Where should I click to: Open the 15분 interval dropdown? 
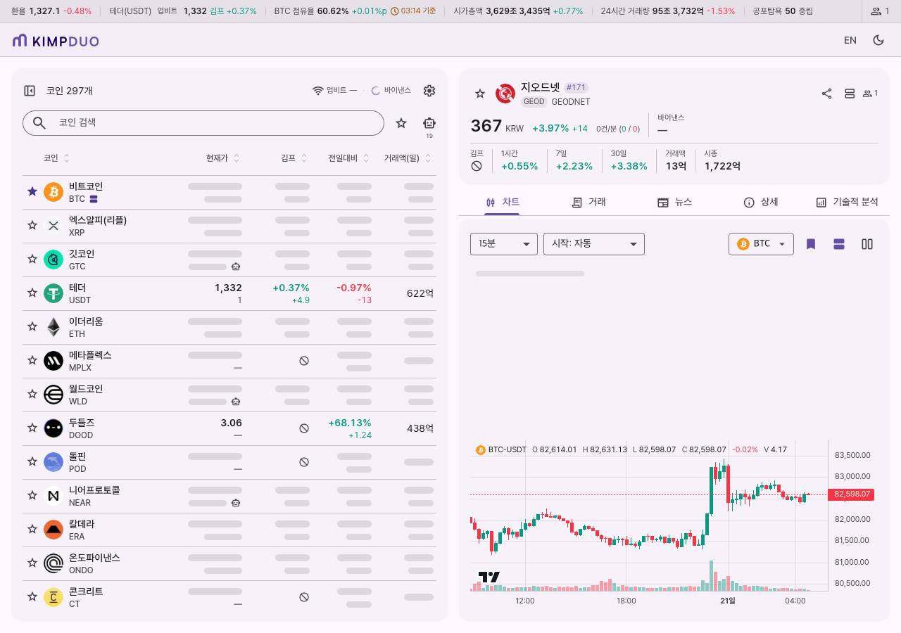coord(504,244)
